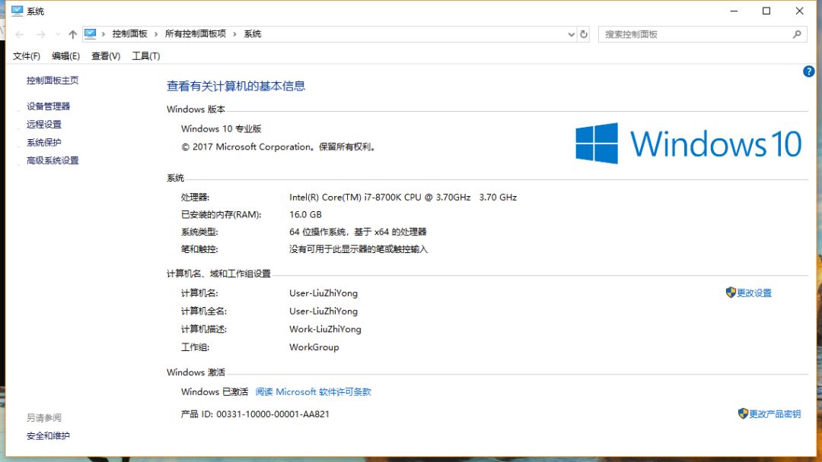Expand the chevron after 控制面板 breadcrumb

[x=156, y=34]
